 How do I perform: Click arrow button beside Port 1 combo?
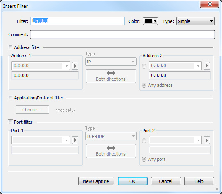(x=75, y=140)
